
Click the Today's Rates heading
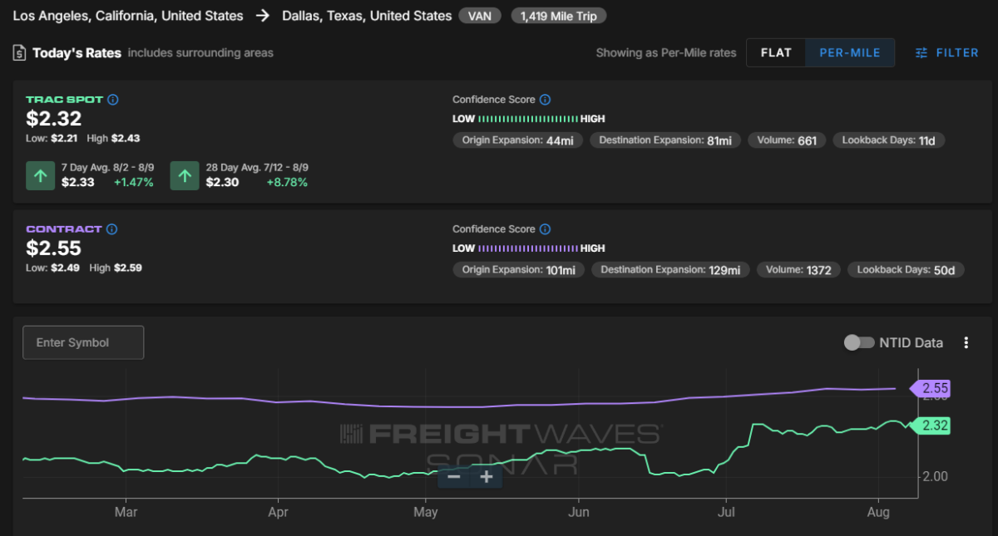click(x=77, y=53)
